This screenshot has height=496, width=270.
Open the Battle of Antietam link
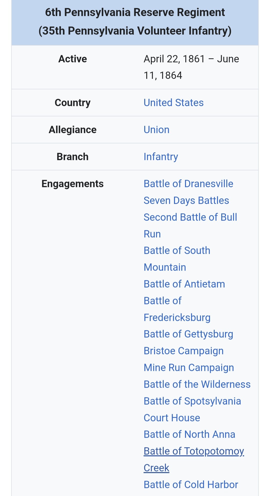(x=184, y=284)
